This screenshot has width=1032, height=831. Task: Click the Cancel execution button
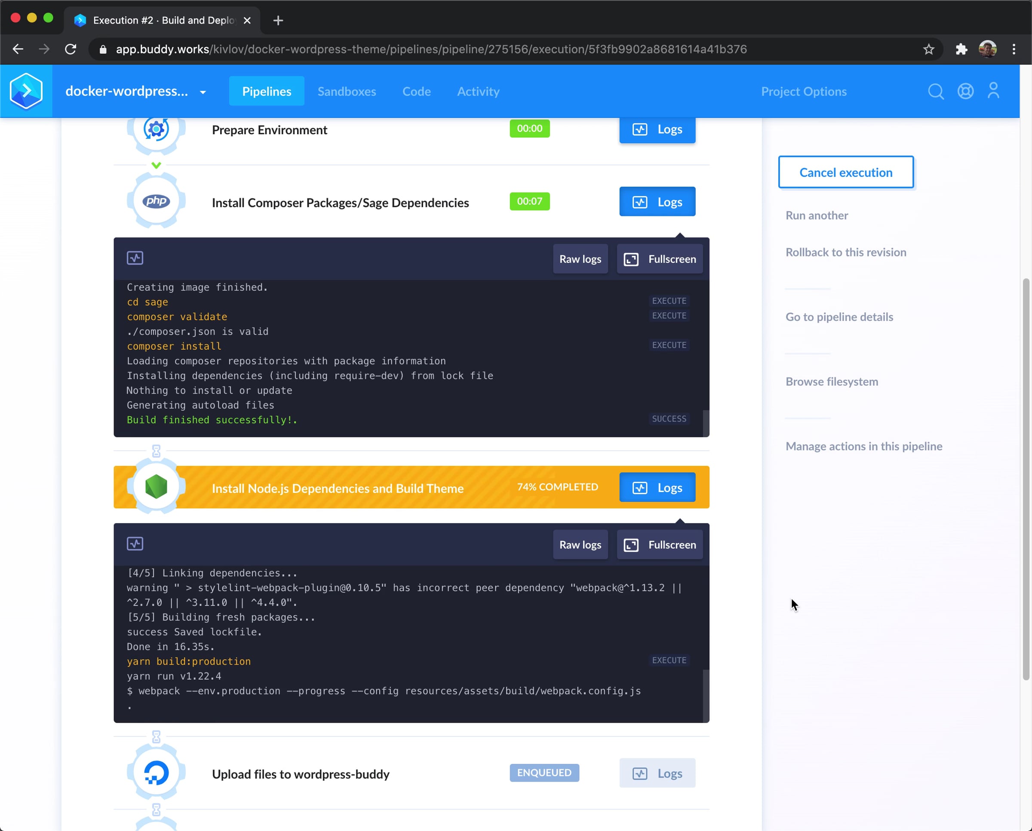coord(846,172)
